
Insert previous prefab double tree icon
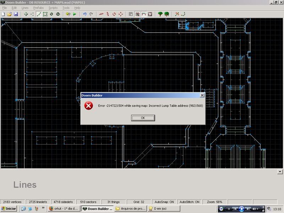coord(166,14)
